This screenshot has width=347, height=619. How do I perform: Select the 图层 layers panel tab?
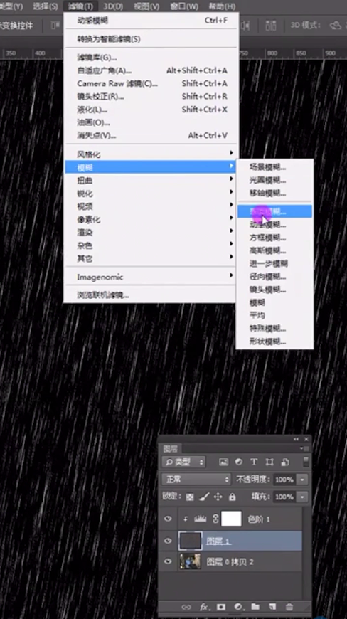click(x=171, y=448)
